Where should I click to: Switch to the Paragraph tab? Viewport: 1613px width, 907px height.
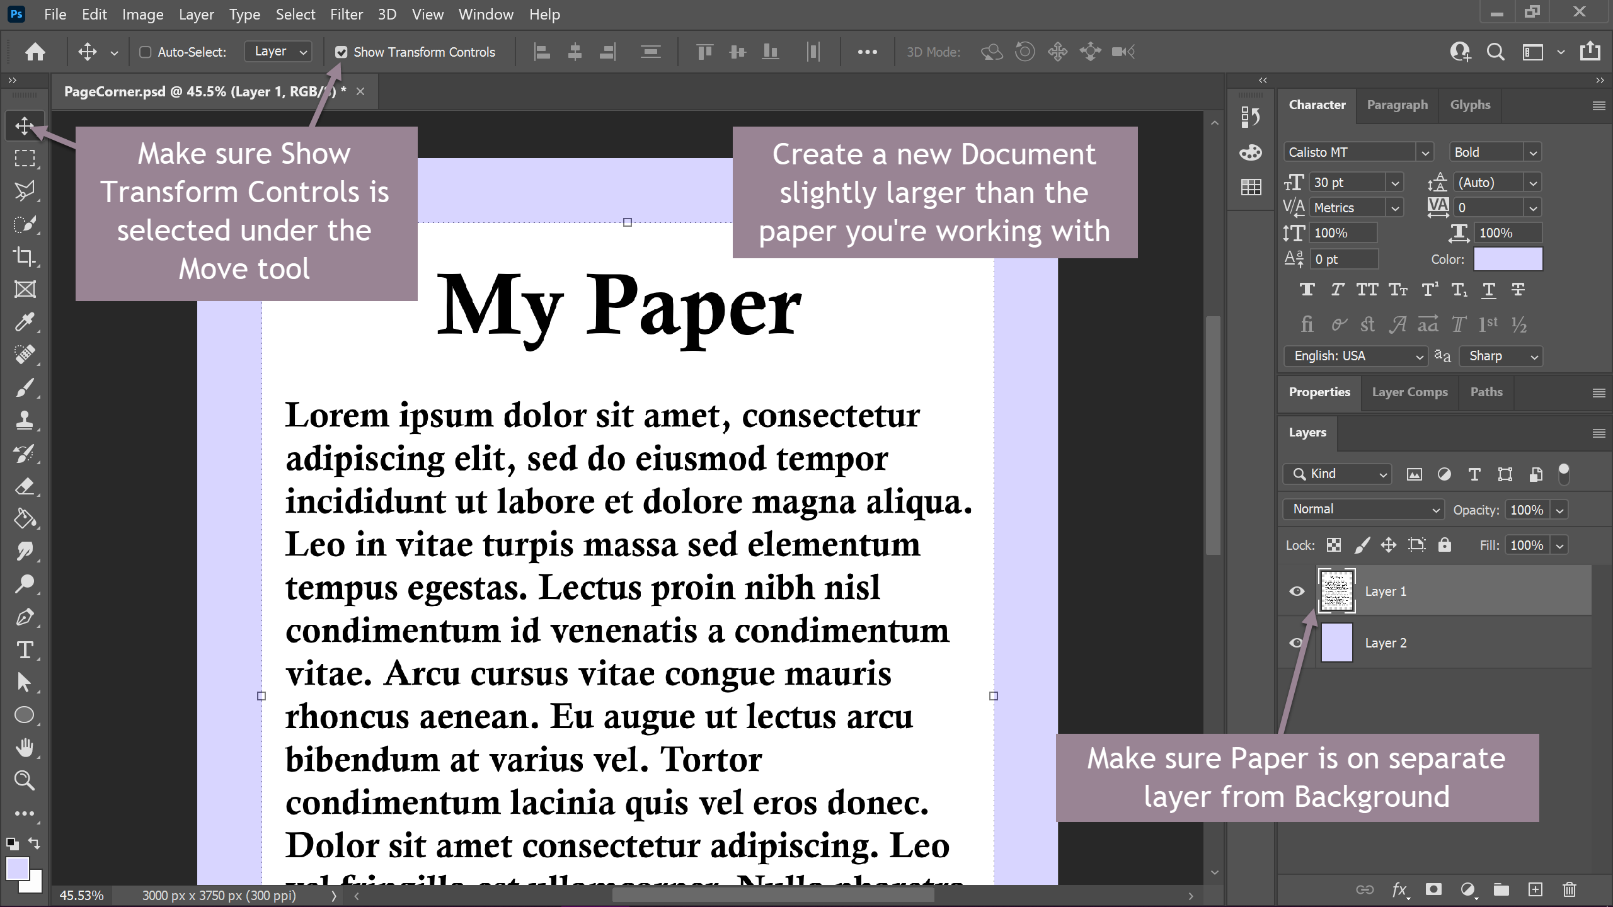click(x=1397, y=105)
